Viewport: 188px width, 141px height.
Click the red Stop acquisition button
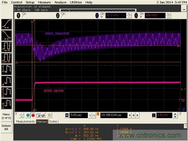33,115
